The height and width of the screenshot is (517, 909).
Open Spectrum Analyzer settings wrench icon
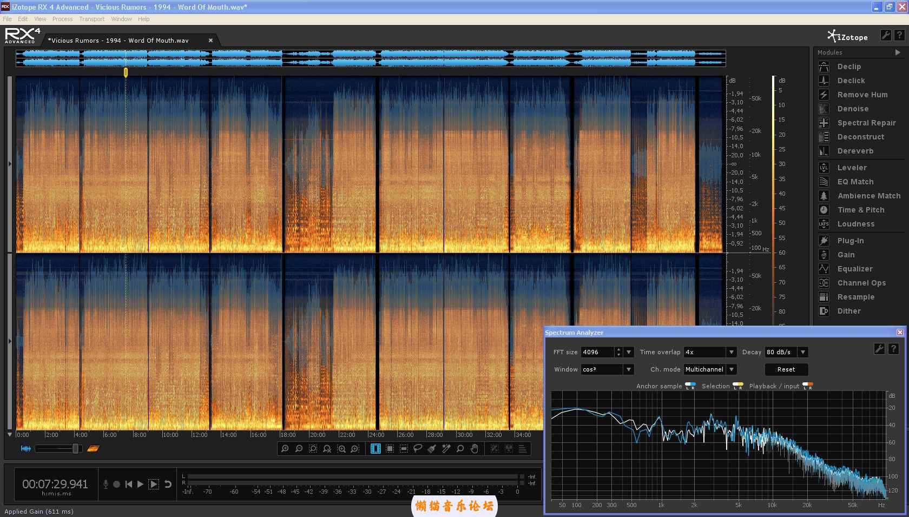pyautogui.click(x=880, y=349)
